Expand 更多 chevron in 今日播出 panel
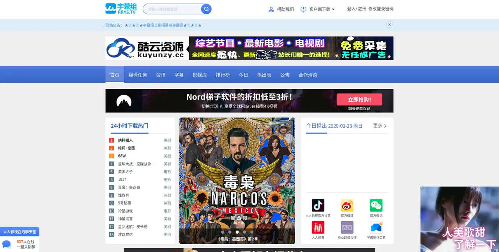This screenshot has height=252, width=499. [386, 126]
